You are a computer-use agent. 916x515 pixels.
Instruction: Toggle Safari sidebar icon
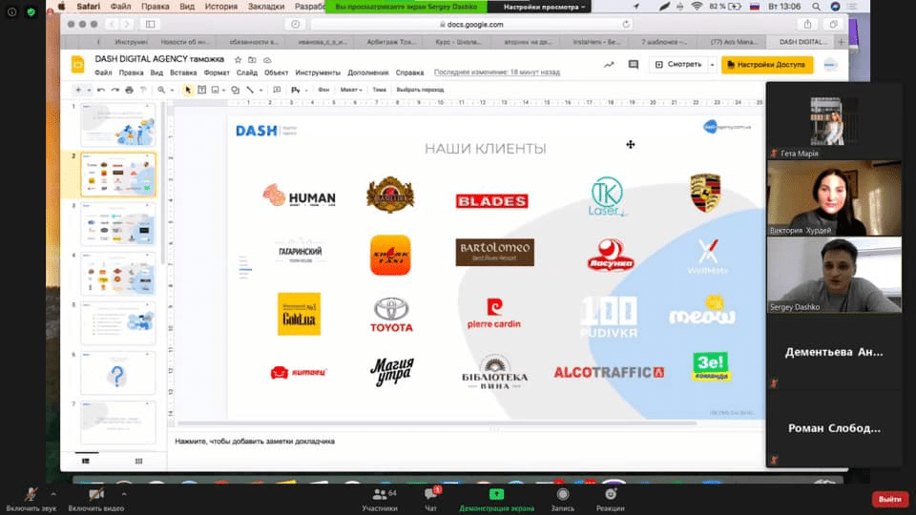[150, 25]
